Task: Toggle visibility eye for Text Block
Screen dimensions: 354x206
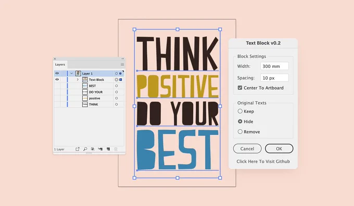Action: (x=57, y=79)
